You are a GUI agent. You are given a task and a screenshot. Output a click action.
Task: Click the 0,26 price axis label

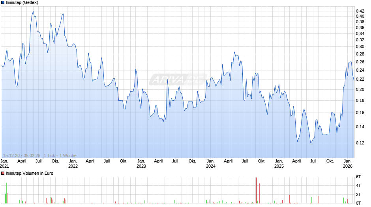coord(360,62)
